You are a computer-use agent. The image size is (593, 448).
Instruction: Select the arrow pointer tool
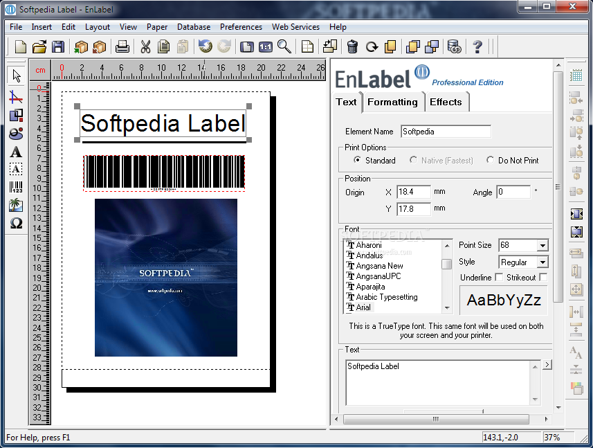click(x=17, y=75)
